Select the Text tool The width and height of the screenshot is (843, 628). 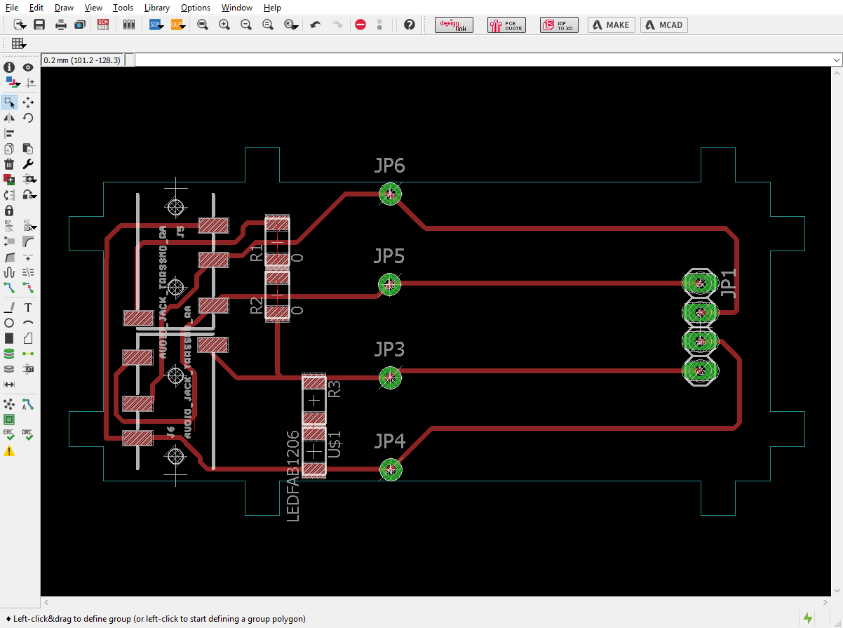(x=28, y=307)
